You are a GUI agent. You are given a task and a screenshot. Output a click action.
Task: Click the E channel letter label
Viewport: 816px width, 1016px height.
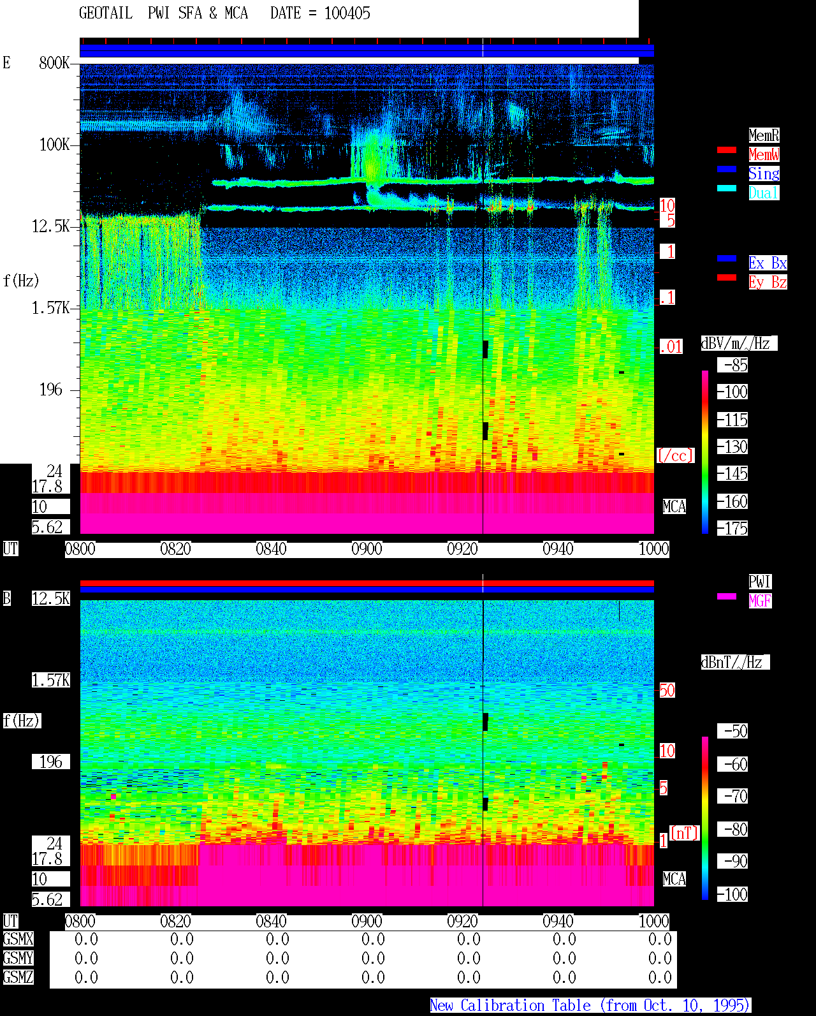tap(6, 63)
